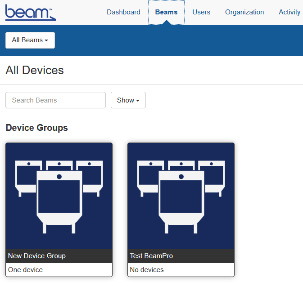Click the 'No devices' text
Viewport: 303px width, 286px height.
pyautogui.click(x=147, y=270)
